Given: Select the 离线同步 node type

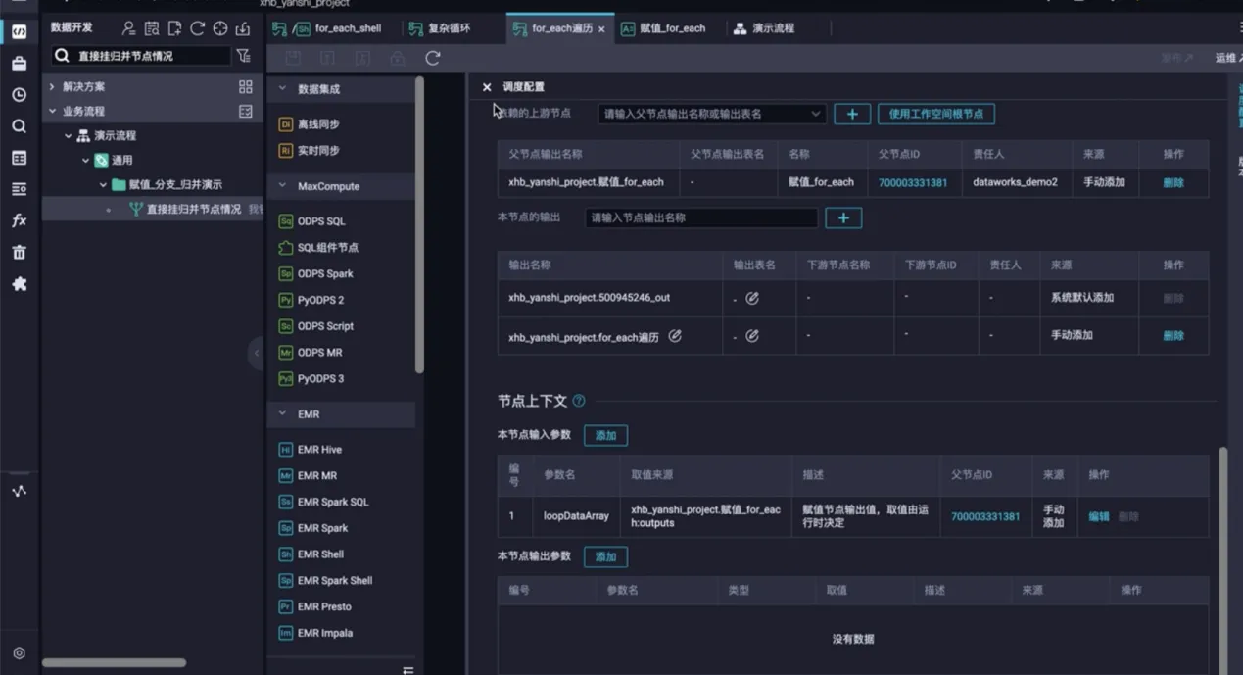Looking at the screenshot, I should coord(310,124).
